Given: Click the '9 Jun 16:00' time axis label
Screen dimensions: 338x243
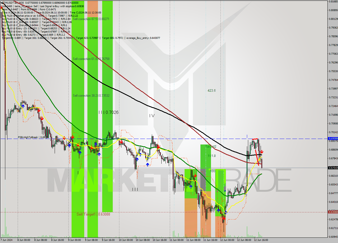Looking at the screenshot, I should point(108,240).
